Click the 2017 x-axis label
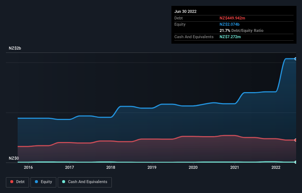 (70, 167)
